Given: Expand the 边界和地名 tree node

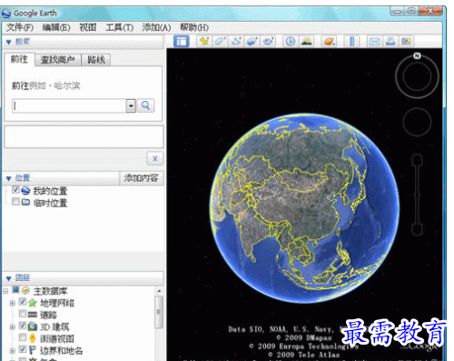Looking at the screenshot, I should 13,351.
